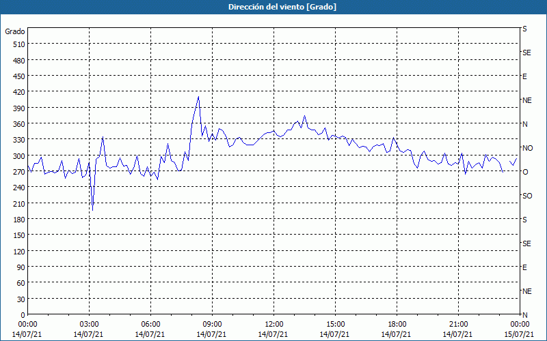
Task: Click the 15:00 time axis label
Action: coord(335,325)
